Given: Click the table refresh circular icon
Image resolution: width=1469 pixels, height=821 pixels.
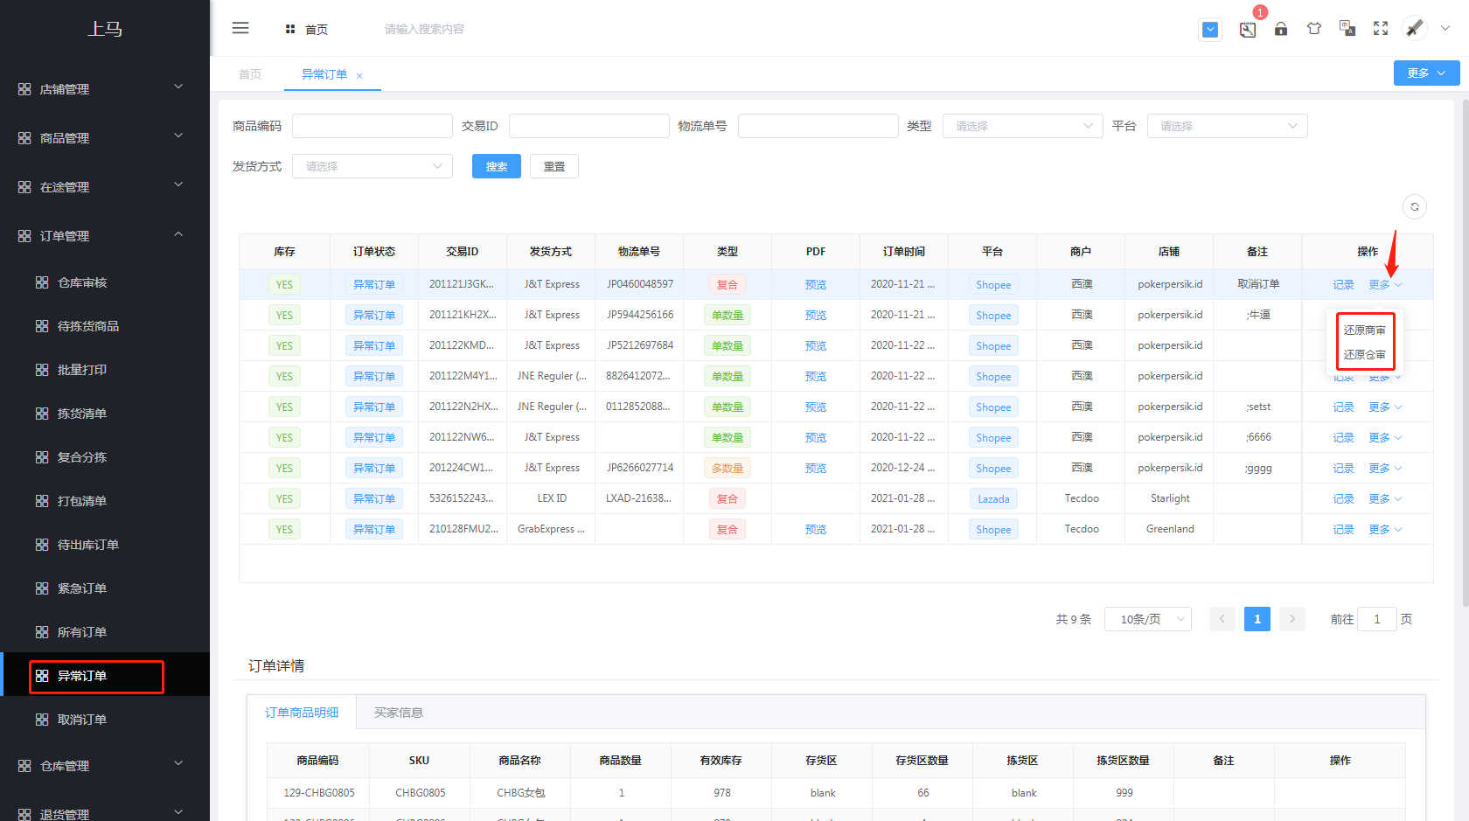Looking at the screenshot, I should coord(1415,206).
